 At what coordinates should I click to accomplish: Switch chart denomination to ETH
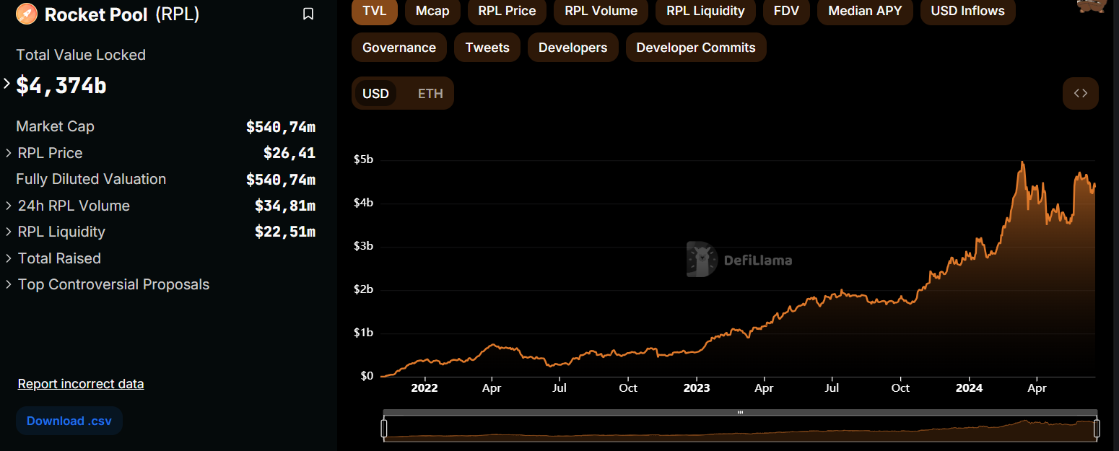(x=430, y=94)
